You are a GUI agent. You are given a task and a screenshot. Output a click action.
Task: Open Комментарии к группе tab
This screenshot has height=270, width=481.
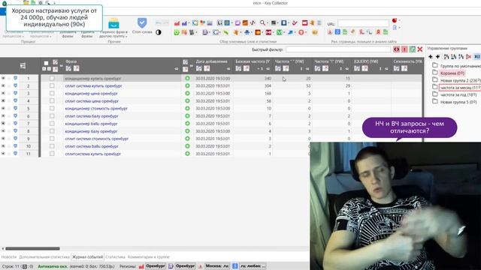[149, 257]
